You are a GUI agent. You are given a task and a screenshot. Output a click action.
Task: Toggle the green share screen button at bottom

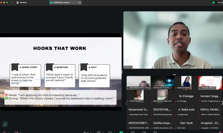121,132
